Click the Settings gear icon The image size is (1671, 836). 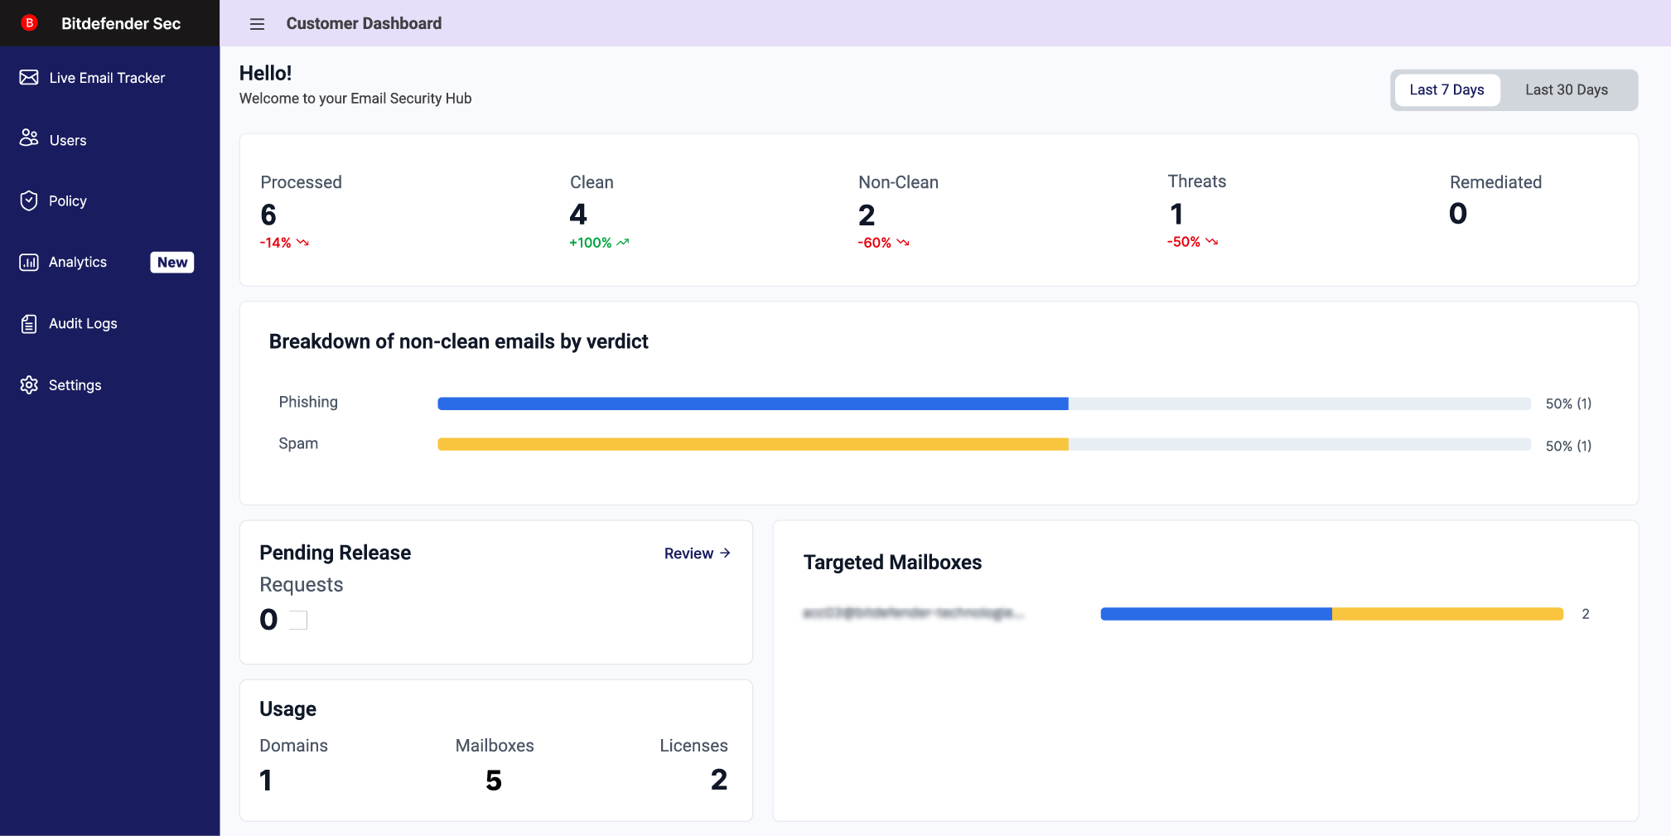[x=29, y=385]
